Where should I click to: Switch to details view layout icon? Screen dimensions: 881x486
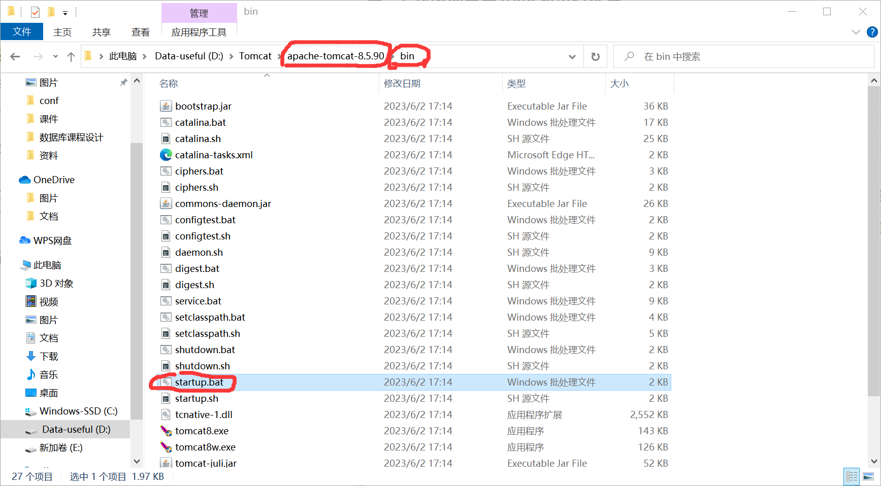[x=852, y=476]
